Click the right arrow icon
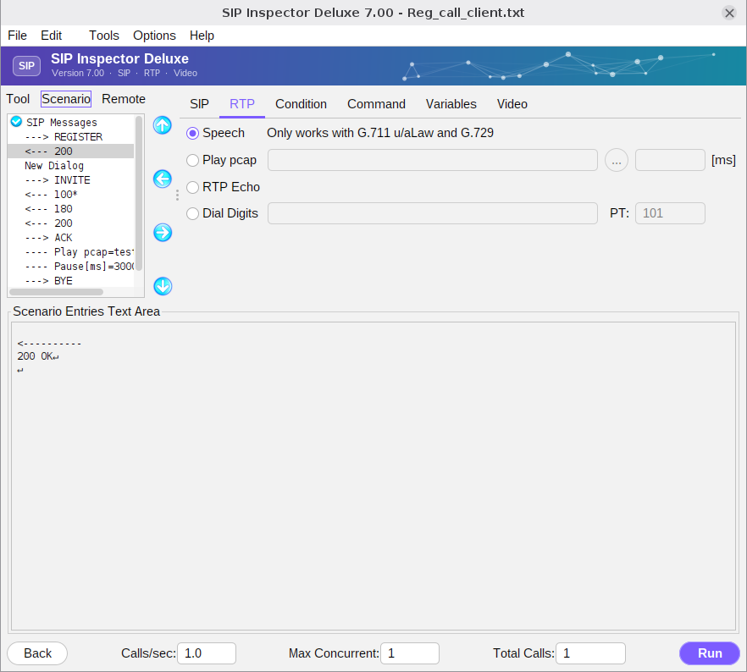This screenshot has height=672, width=747. 163,233
